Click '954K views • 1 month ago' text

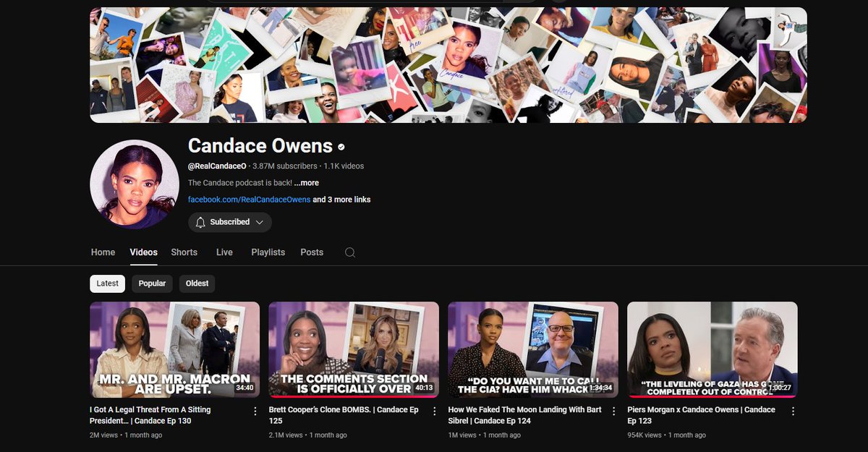coord(668,435)
